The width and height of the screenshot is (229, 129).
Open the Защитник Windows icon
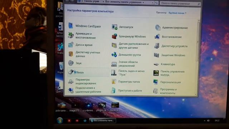(156, 55)
